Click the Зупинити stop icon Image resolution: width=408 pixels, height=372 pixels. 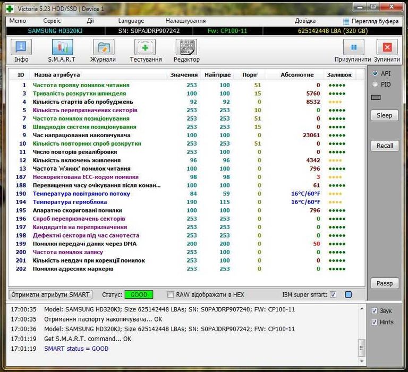pyautogui.click(x=387, y=47)
